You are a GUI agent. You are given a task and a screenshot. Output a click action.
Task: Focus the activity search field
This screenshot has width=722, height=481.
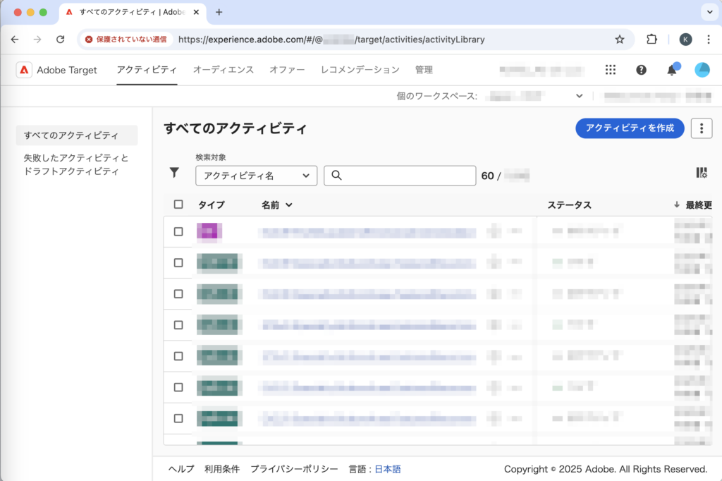click(400, 176)
